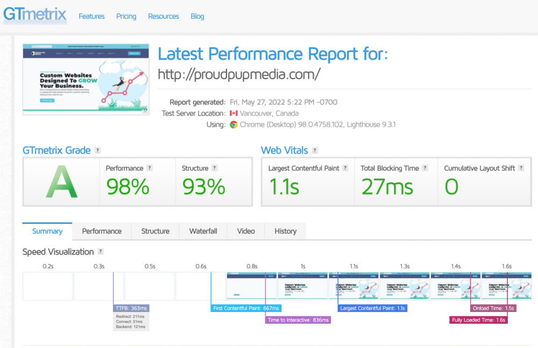
Task: Select the Summary tab
Action: coord(47,231)
